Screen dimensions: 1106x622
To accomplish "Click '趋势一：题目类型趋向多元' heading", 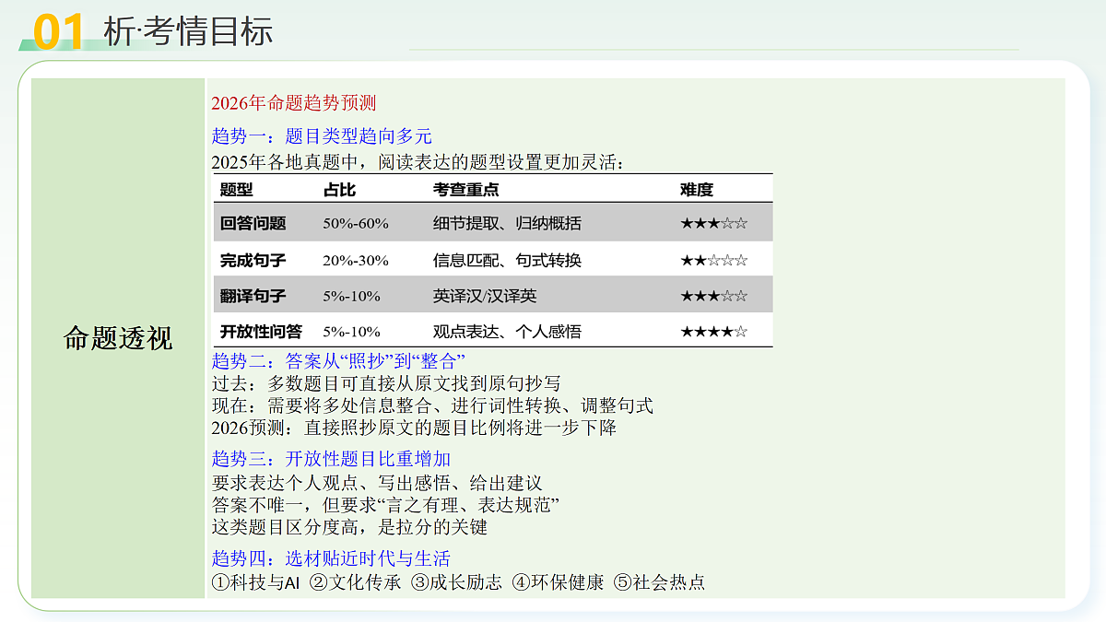I will (x=322, y=136).
